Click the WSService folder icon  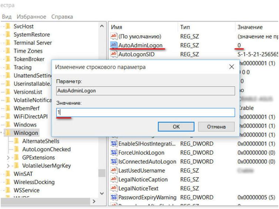pos(8,190)
